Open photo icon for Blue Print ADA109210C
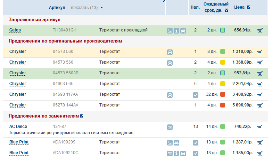The width and height of the screenshot is (272, 159). (170, 153)
